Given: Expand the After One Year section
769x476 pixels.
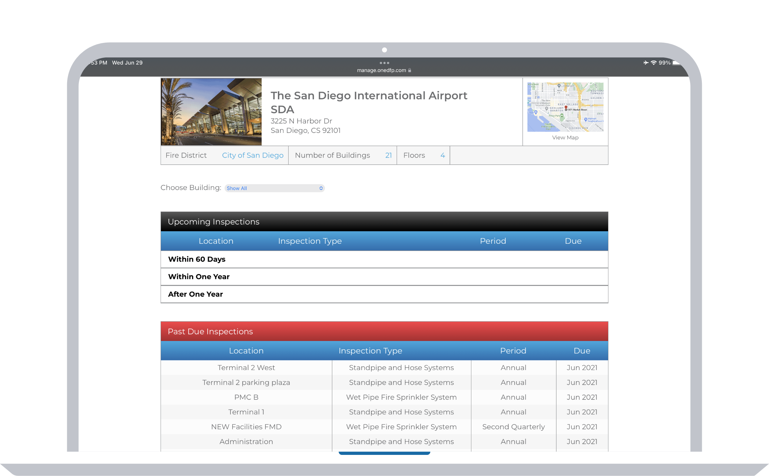Looking at the screenshot, I should [x=195, y=294].
